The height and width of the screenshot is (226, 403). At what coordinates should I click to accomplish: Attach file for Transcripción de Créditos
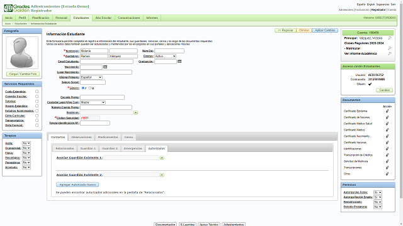point(387,155)
